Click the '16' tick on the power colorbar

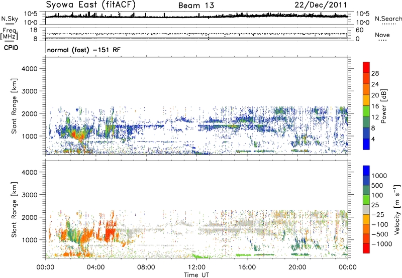click(375, 106)
